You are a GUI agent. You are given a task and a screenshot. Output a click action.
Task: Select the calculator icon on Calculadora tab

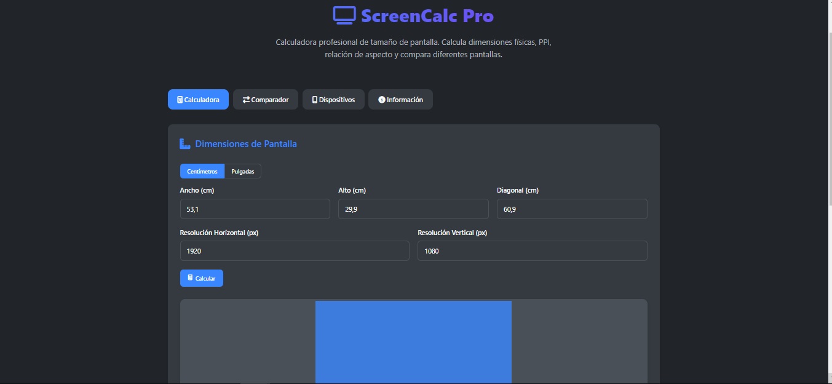coord(180,99)
